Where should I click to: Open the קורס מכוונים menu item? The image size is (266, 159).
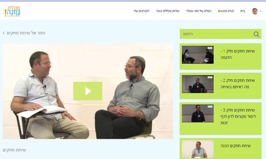[226, 11]
